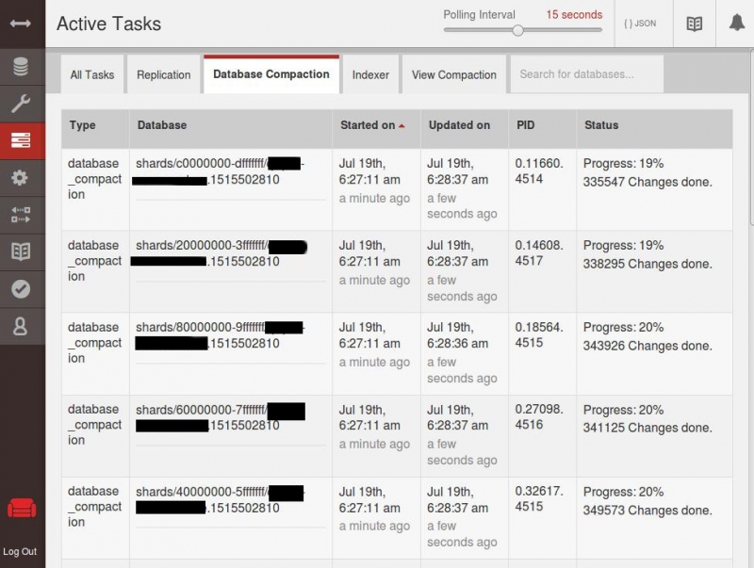Switch to the Indexer tab
This screenshot has width=754, height=568.
[x=370, y=74]
